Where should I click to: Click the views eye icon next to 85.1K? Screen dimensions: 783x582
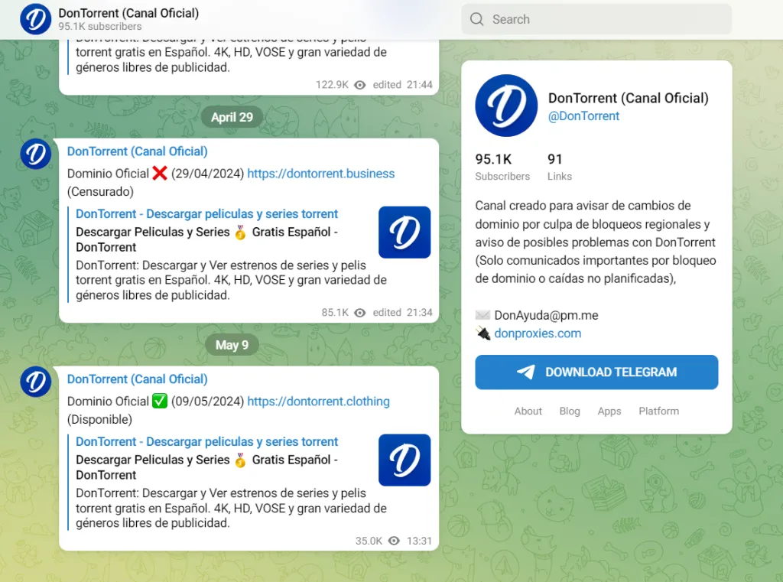tap(359, 313)
